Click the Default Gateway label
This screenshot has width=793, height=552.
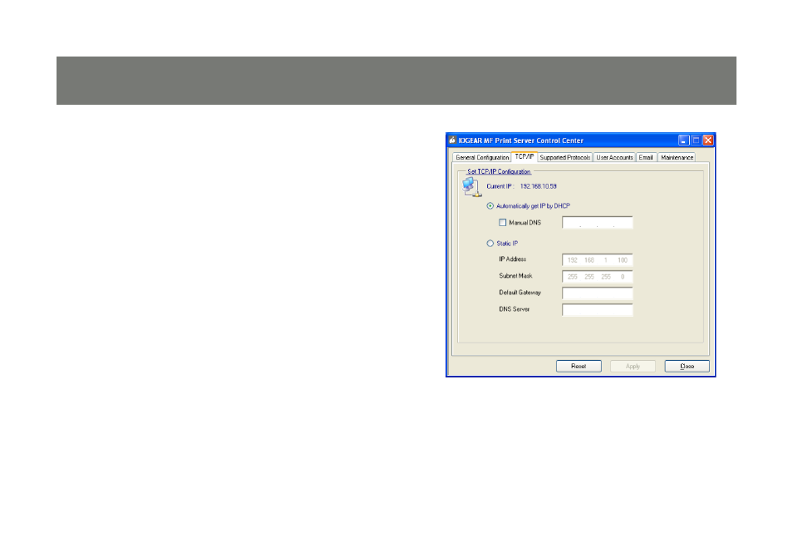pyautogui.click(x=520, y=293)
